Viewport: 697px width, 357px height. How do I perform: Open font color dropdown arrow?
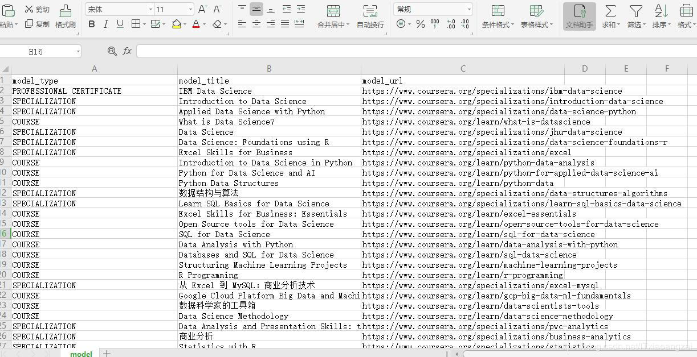coord(205,24)
